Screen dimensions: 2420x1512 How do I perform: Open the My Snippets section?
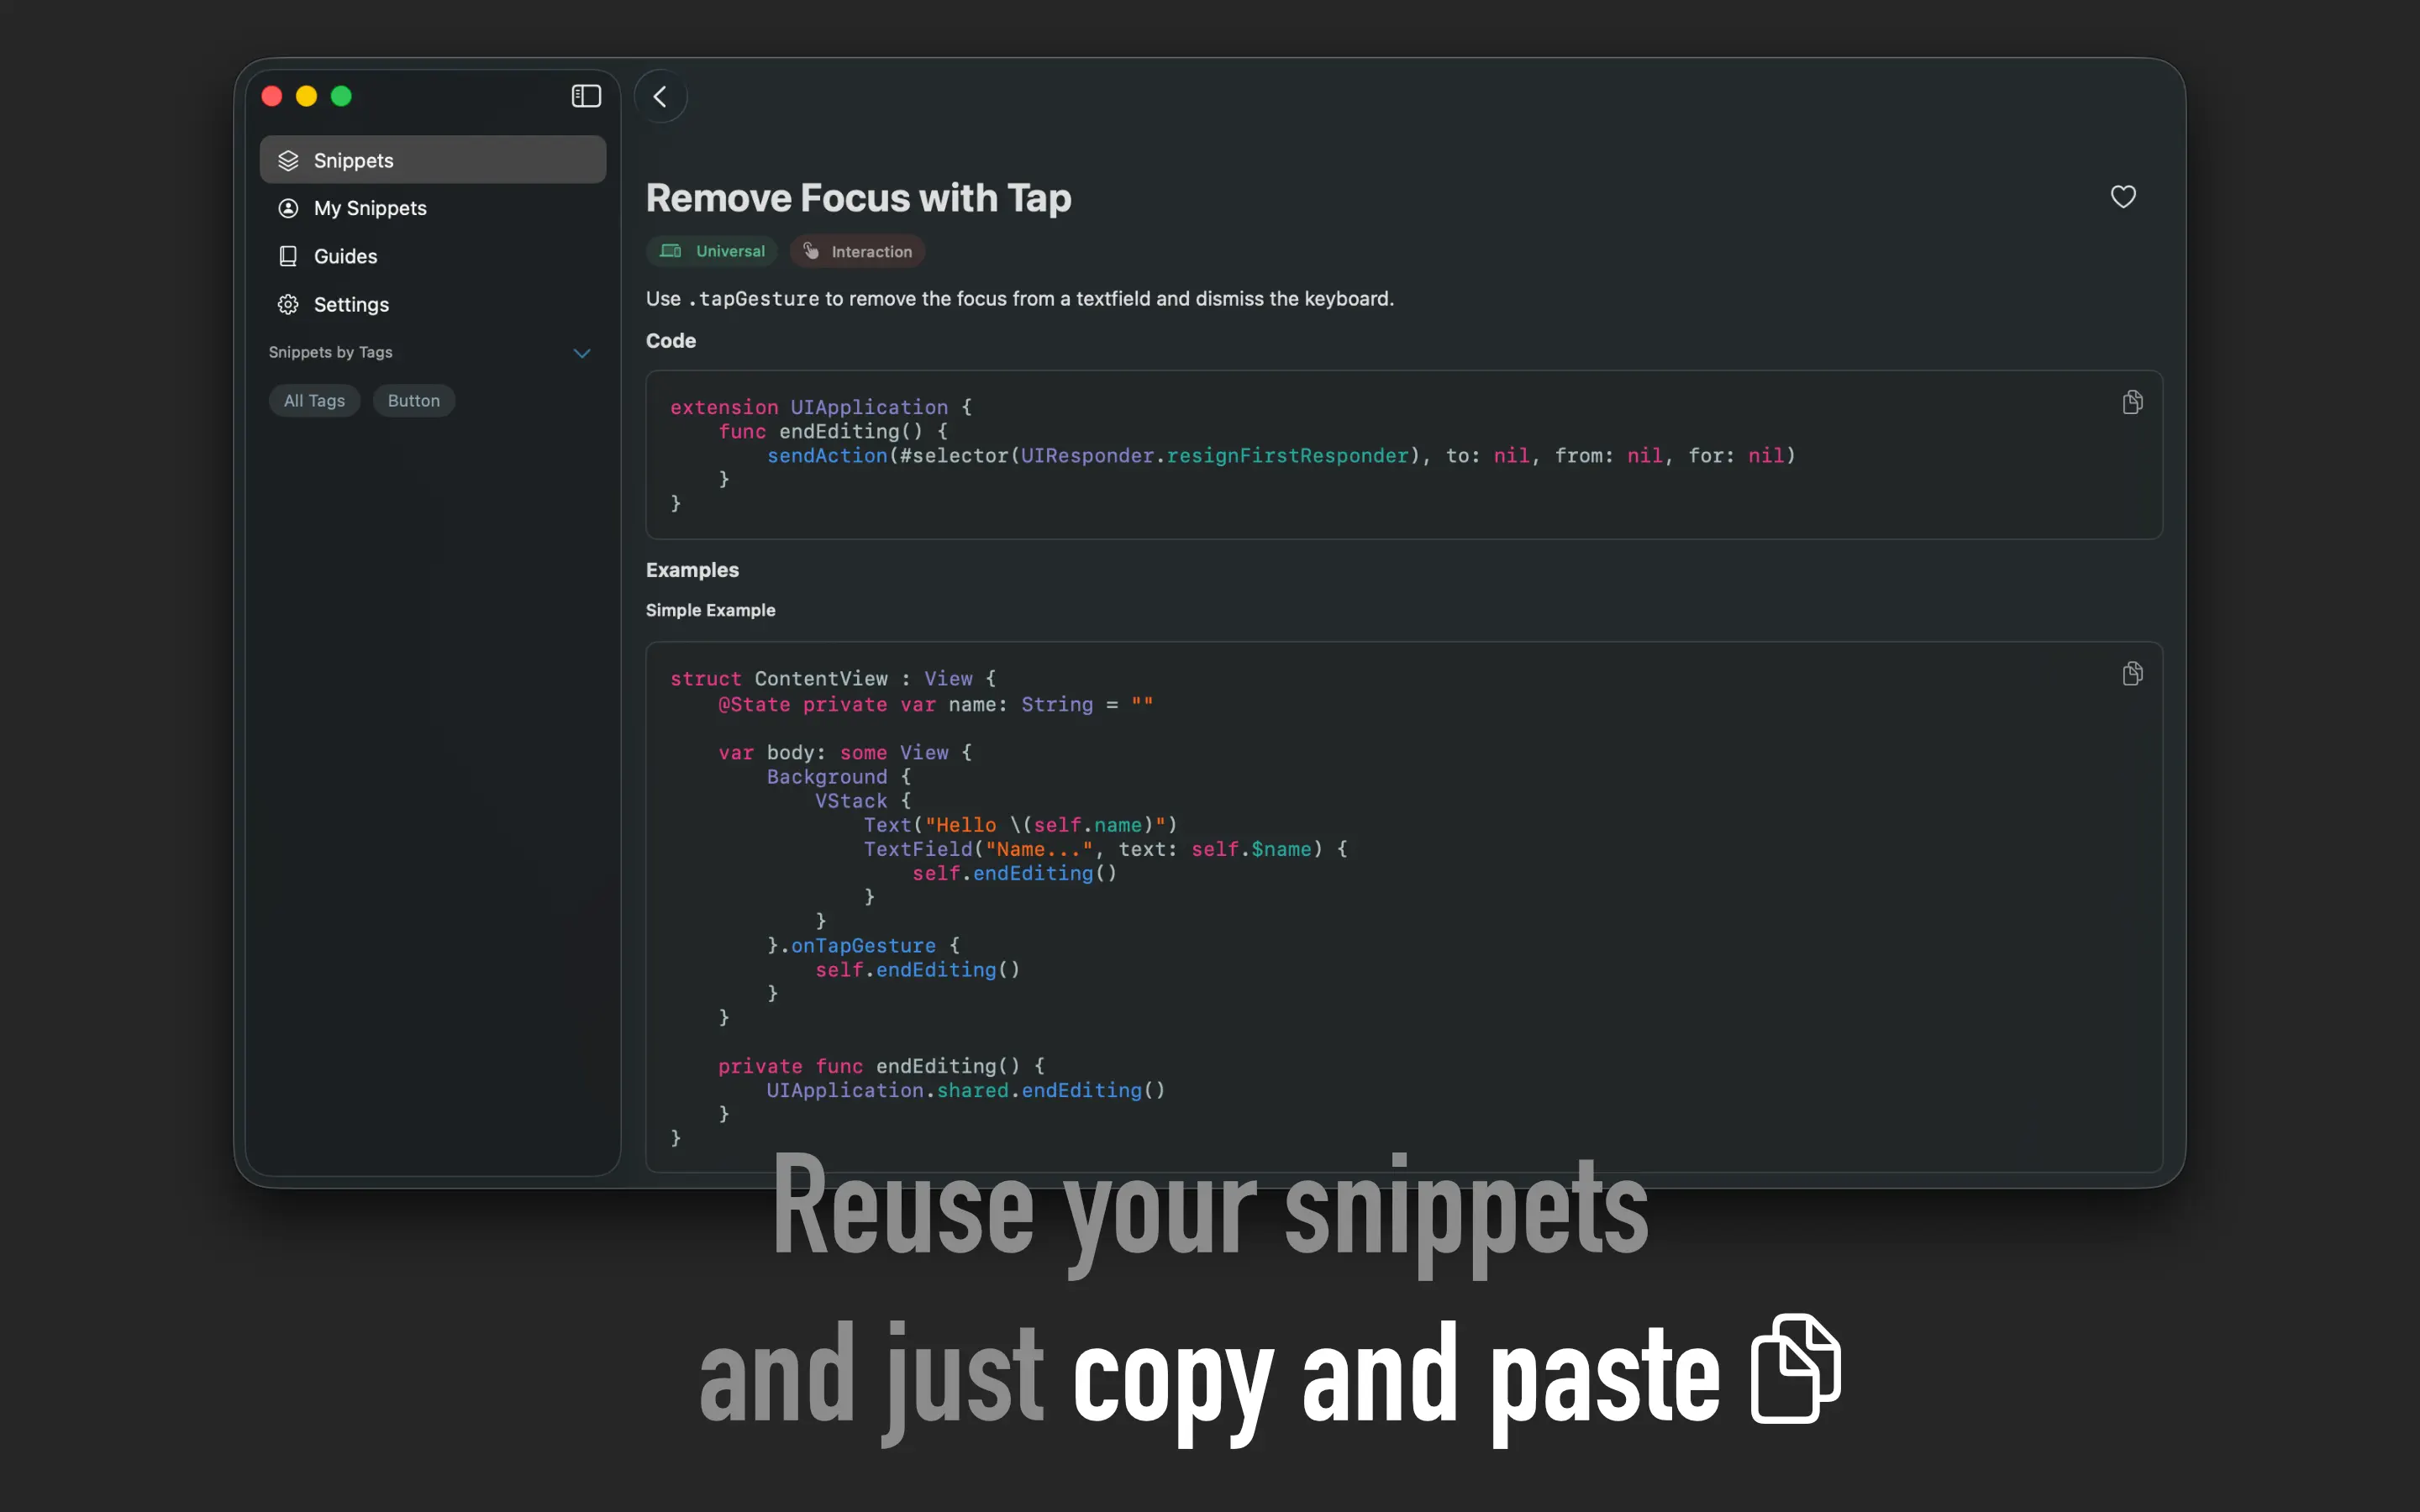coord(370,208)
